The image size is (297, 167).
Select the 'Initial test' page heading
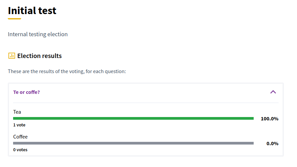(x=32, y=11)
